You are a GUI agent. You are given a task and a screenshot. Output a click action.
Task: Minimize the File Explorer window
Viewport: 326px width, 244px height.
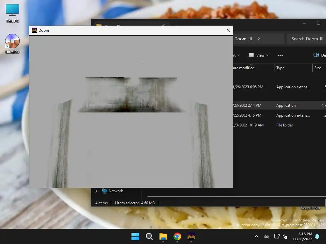pyautogui.click(x=304, y=23)
